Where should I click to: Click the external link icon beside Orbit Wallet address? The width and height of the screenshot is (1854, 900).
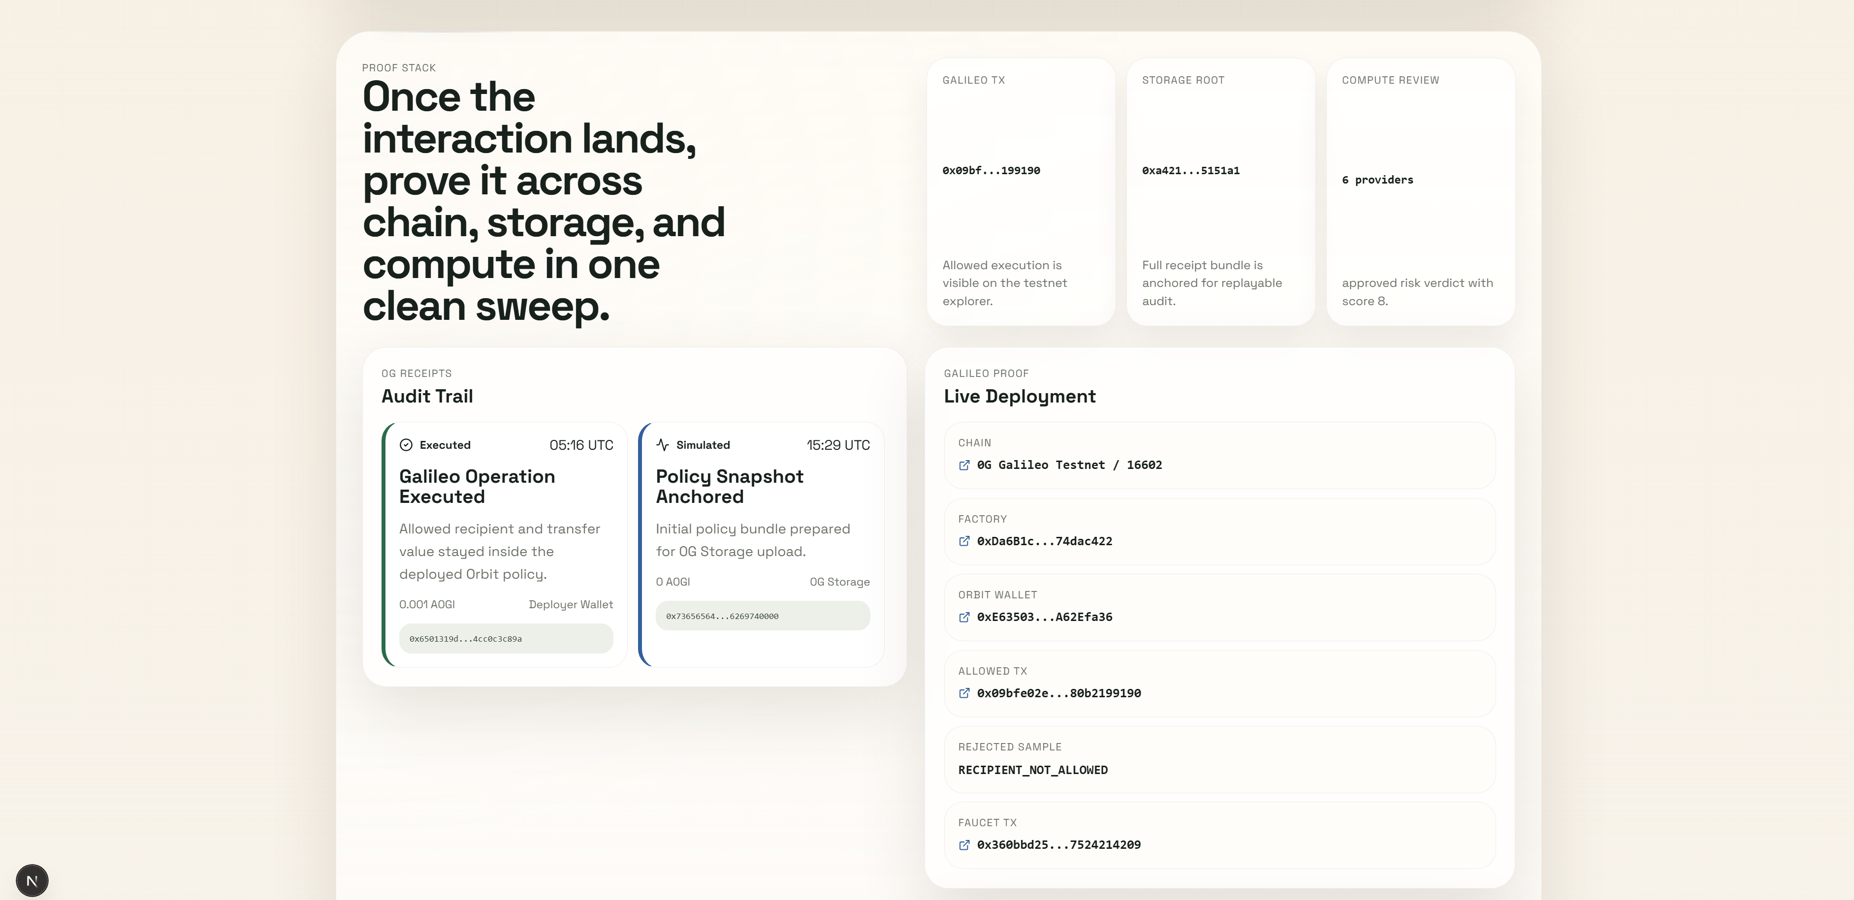click(x=964, y=617)
